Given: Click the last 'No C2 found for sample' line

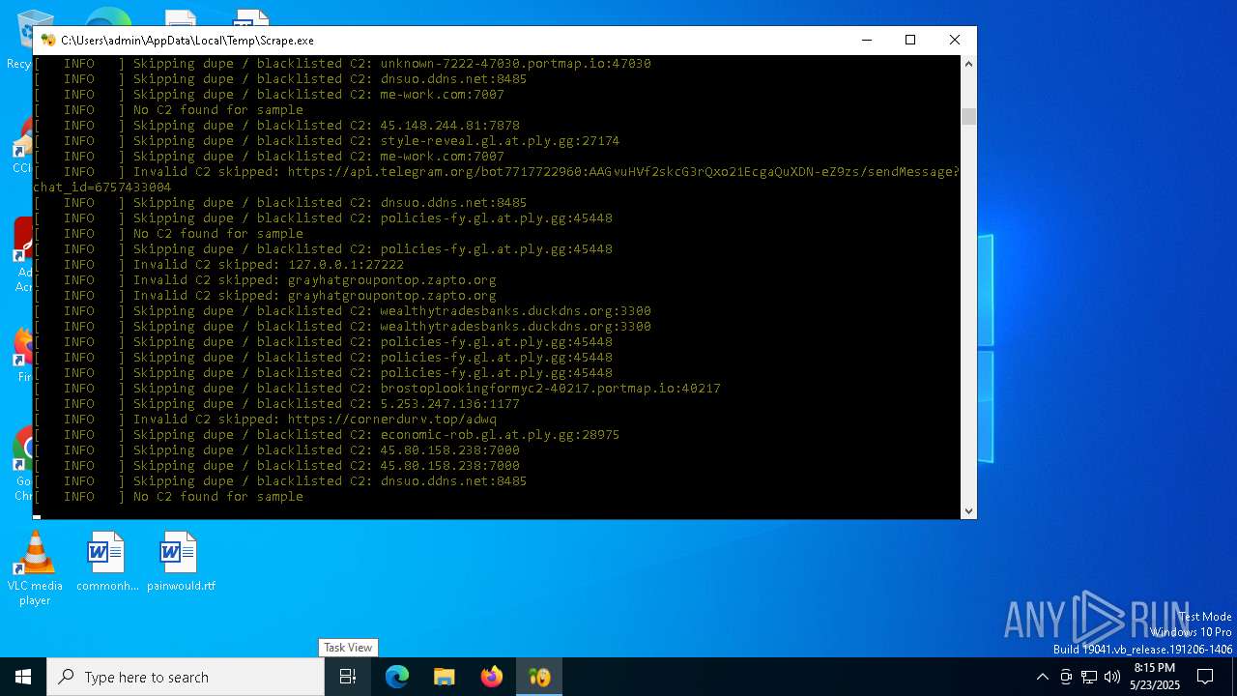Looking at the screenshot, I should point(169,496).
